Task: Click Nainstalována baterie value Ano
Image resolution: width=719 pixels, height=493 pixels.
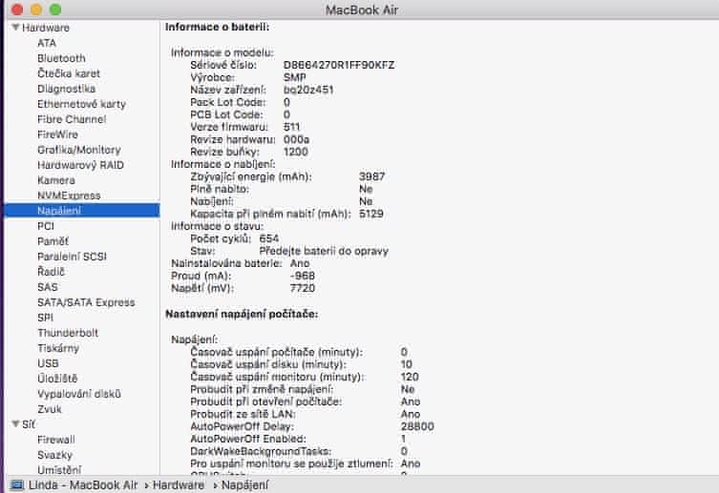Action: (x=300, y=263)
